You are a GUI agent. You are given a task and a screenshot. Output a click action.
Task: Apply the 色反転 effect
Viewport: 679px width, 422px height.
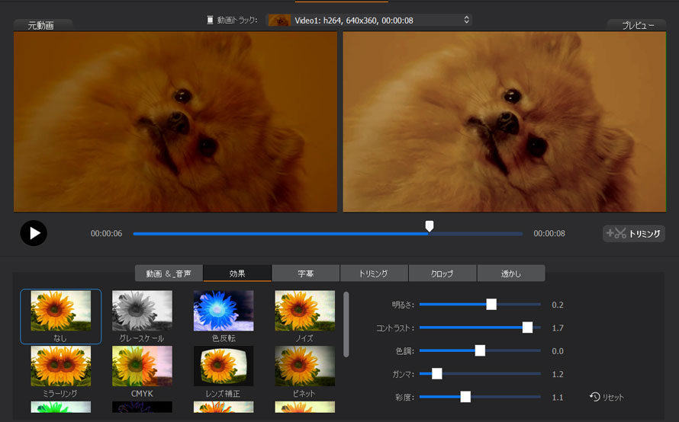[x=224, y=311]
